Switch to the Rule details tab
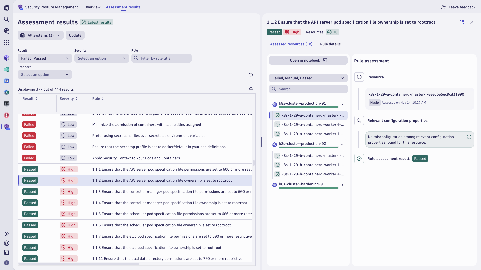Viewport: 481px width, 270px height. 330,44
